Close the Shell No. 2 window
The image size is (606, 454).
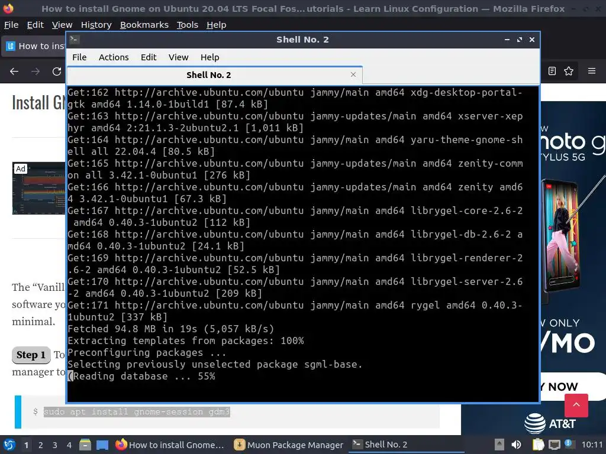[x=532, y=40]
